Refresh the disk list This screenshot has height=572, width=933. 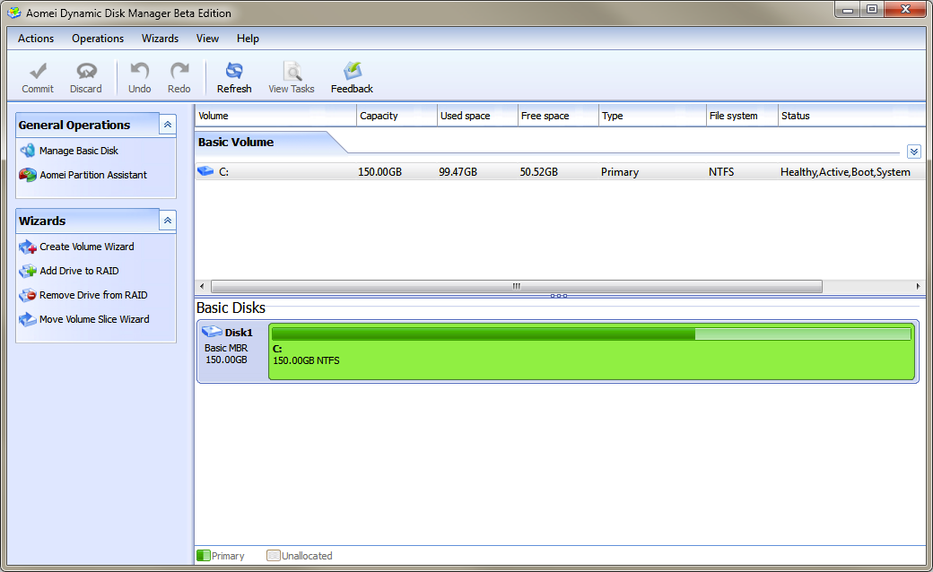(234, 78)
